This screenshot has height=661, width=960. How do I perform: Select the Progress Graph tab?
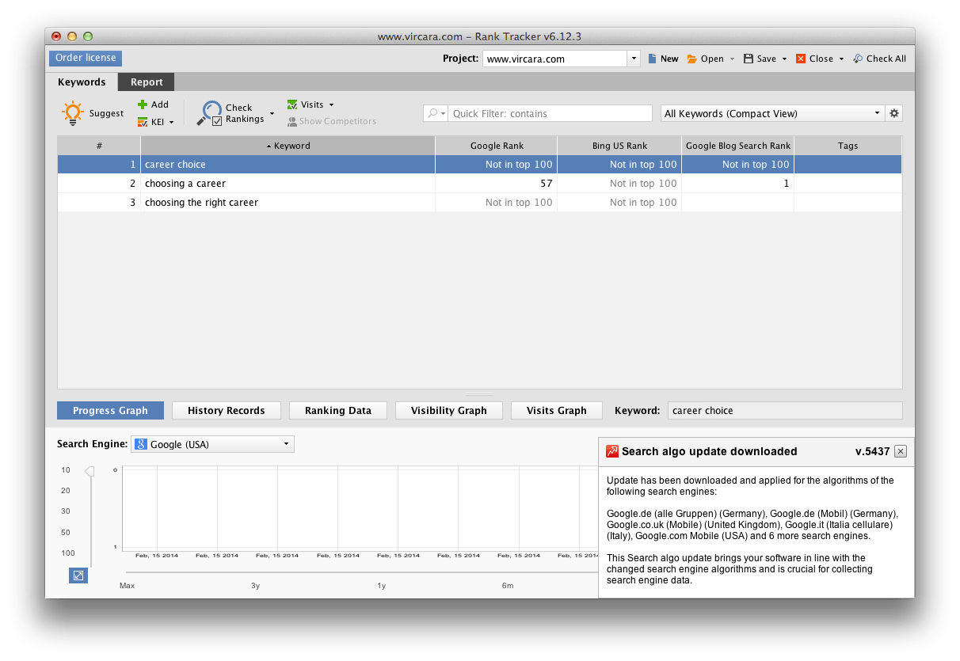(110, 410)
